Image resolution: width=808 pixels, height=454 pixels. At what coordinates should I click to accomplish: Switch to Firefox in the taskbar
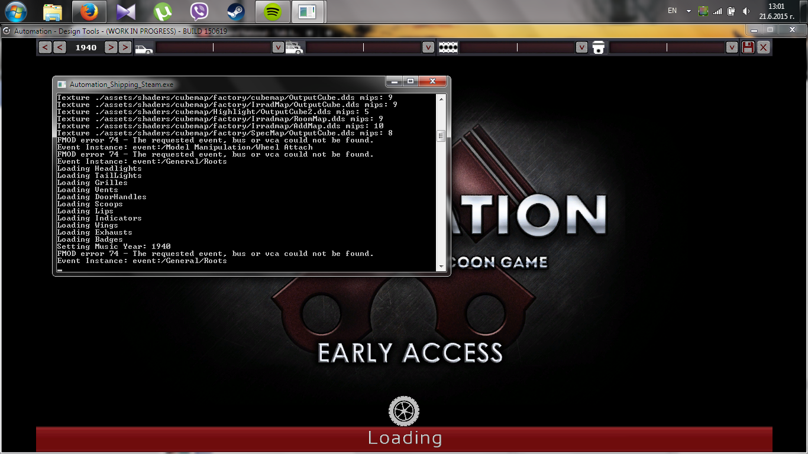(x=89, y=11)
